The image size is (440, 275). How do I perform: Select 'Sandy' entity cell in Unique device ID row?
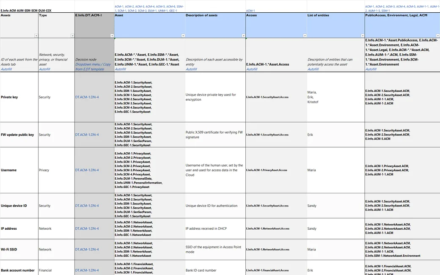point(335,206)
